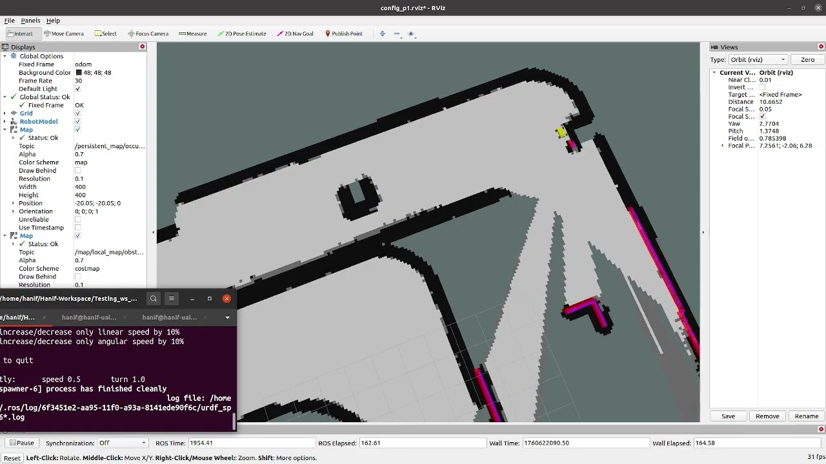Screen dimensions: 826x464
Task: Close the time panel at bottom right
Action: point(821,430)
